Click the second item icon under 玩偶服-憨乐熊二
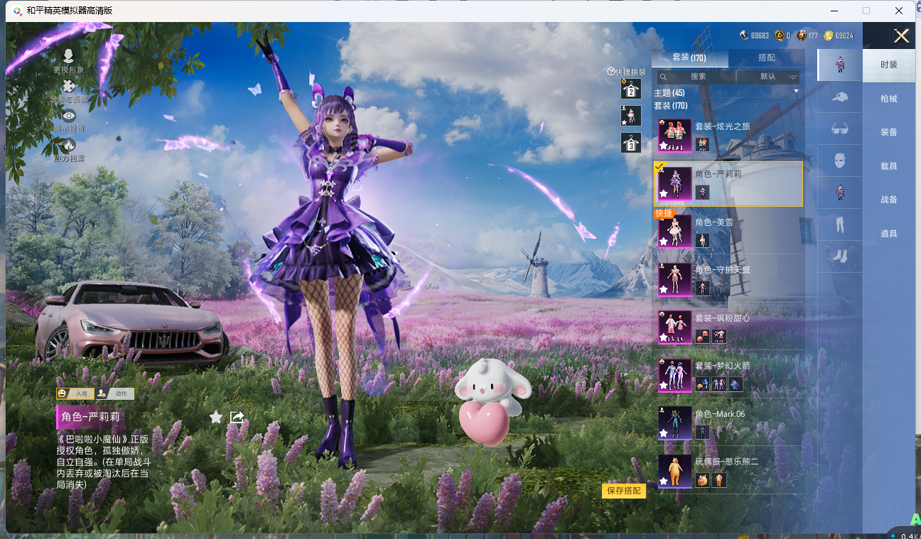 (x=718, y=480)
